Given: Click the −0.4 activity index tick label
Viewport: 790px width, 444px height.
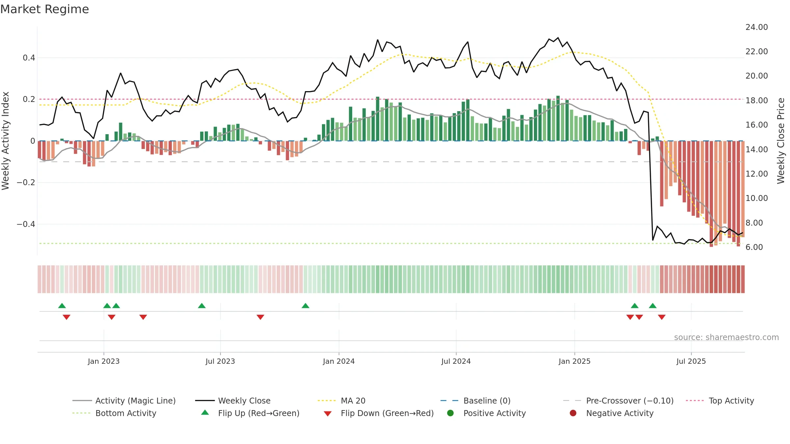Looking at the screenshot, I should click(26, 224).
